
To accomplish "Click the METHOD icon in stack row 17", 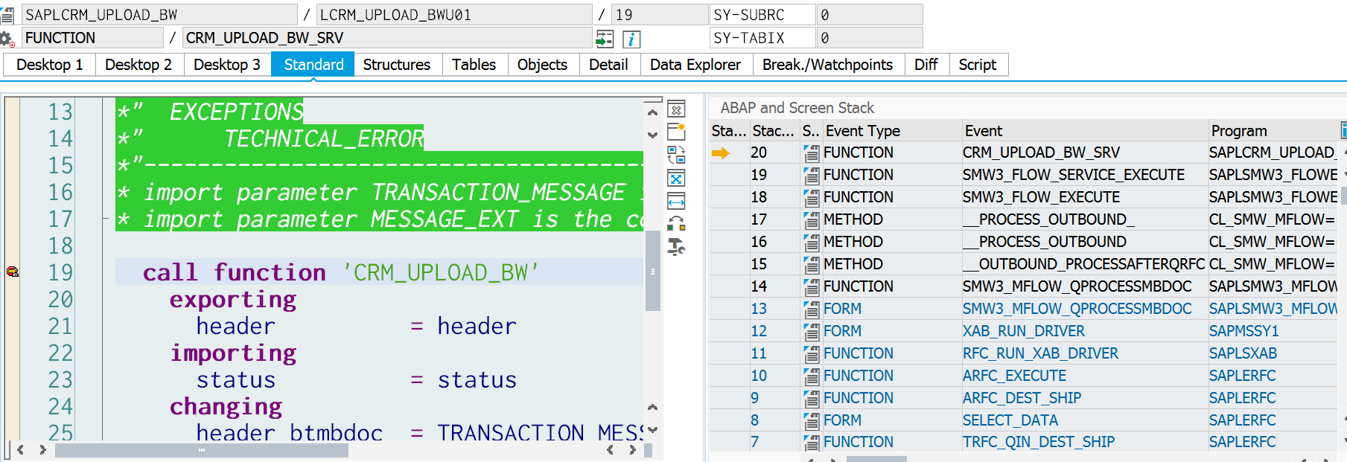I will [811, 220].
